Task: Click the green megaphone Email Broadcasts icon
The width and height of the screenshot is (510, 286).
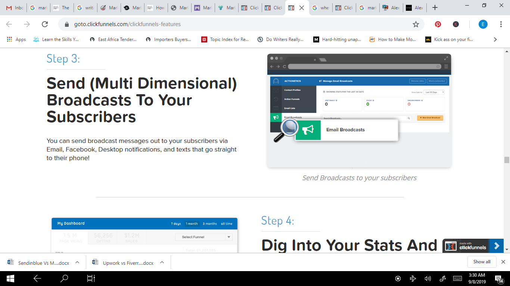Action: (308, 130)
